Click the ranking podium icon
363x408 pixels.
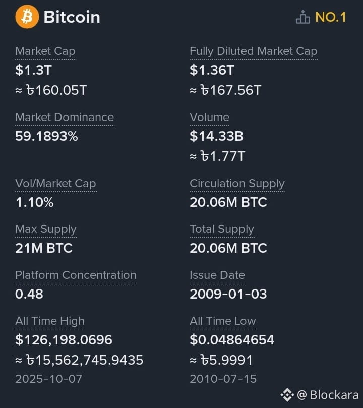click(302, 17)
